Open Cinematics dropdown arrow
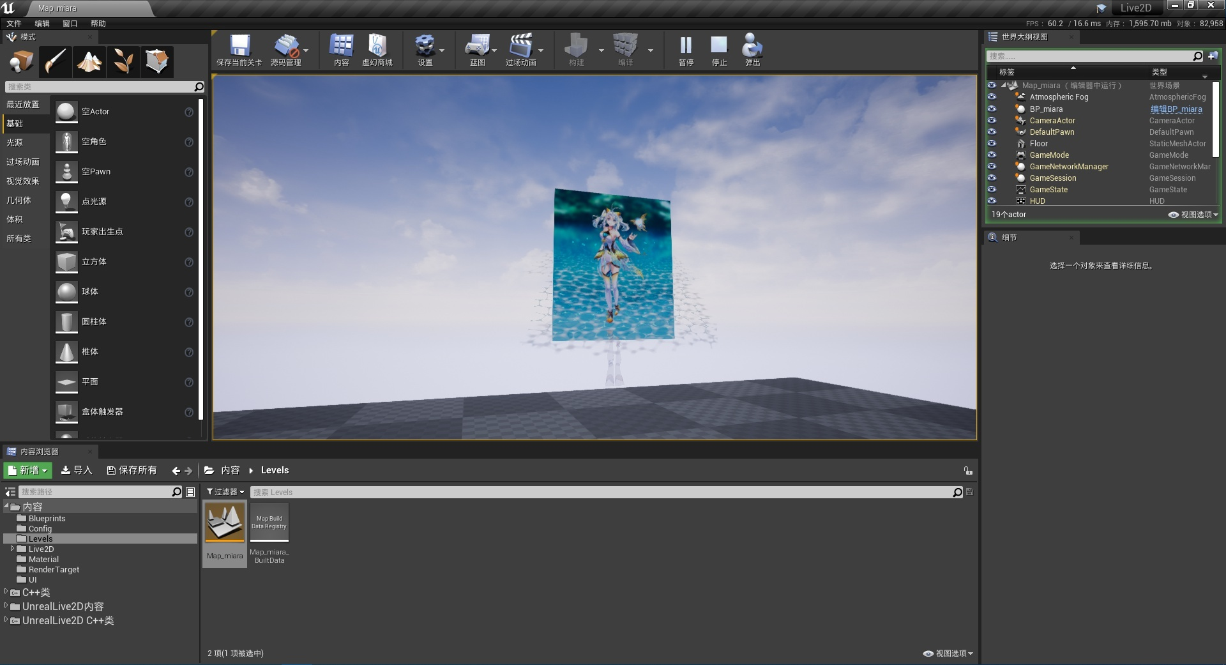This screenshot has height=665, width=1226. [541, 50]
